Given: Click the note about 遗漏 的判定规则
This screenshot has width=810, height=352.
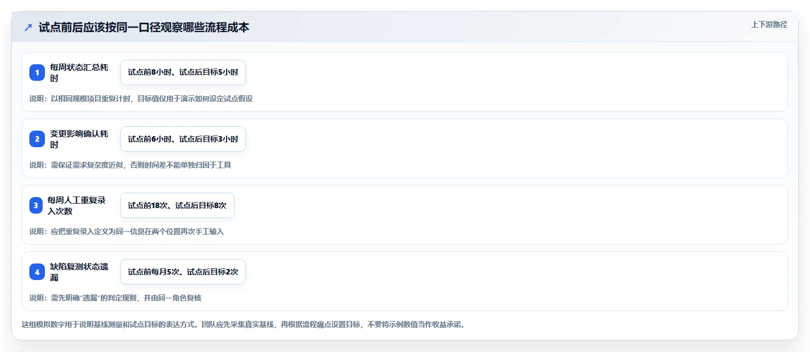Looking at the screenshot, I should [x=115, y=298].
